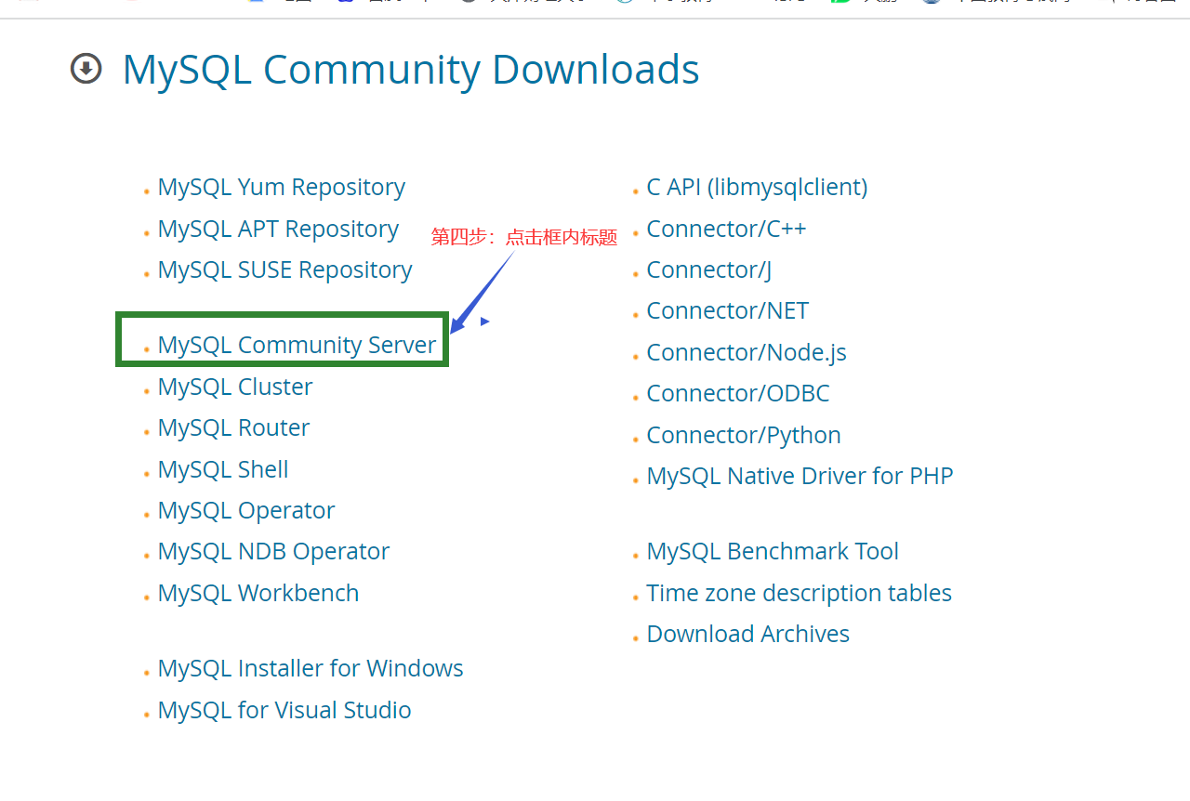1190x801 pixels.
Task: Open MySQL Benchmark Tool link
Action: (x=773, y=551)
